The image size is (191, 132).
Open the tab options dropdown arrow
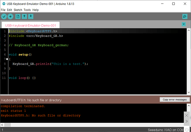point(184,24)
